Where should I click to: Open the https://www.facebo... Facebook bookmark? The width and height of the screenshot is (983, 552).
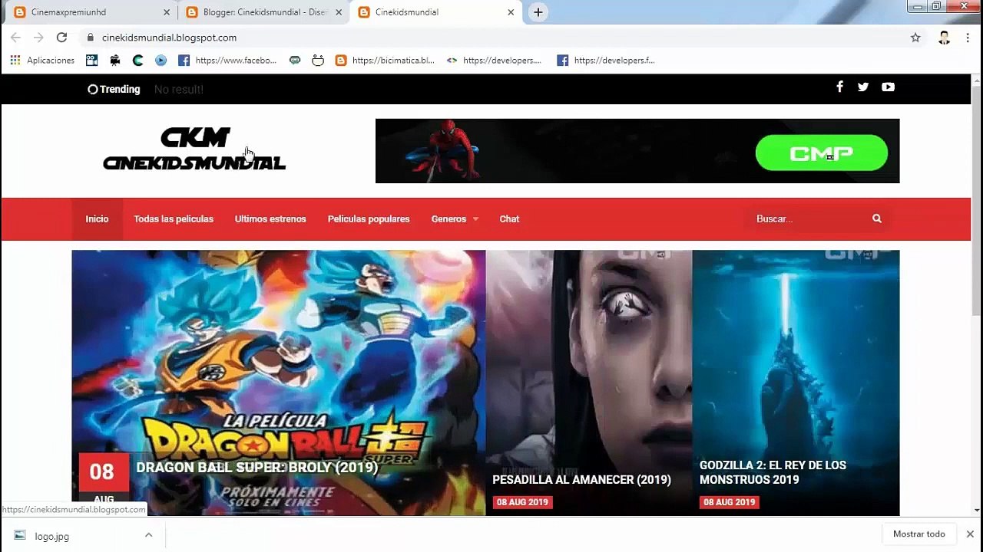point(227,60)
